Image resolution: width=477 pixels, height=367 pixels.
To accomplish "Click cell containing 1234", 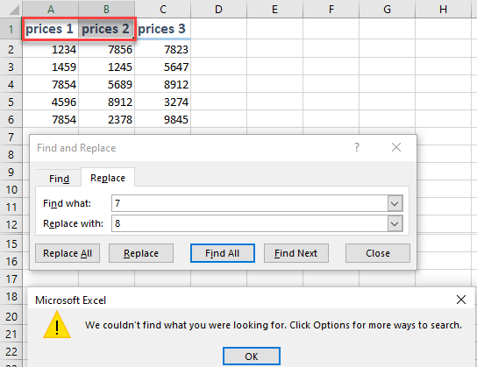I will pos(51,49).
